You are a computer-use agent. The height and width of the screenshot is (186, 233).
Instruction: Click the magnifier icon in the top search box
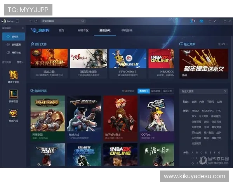tap(83, 21)
